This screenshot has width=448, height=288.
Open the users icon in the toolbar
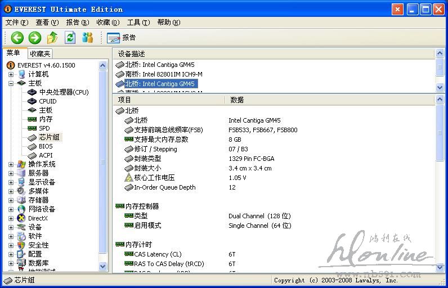point(87,38)
